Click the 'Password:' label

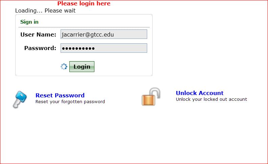[40, 48]
